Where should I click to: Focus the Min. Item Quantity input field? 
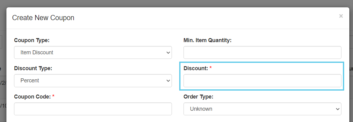tap(262, 52)
